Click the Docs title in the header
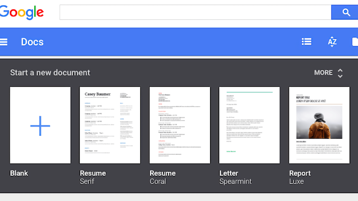358x201 pixels. point(32,42)
